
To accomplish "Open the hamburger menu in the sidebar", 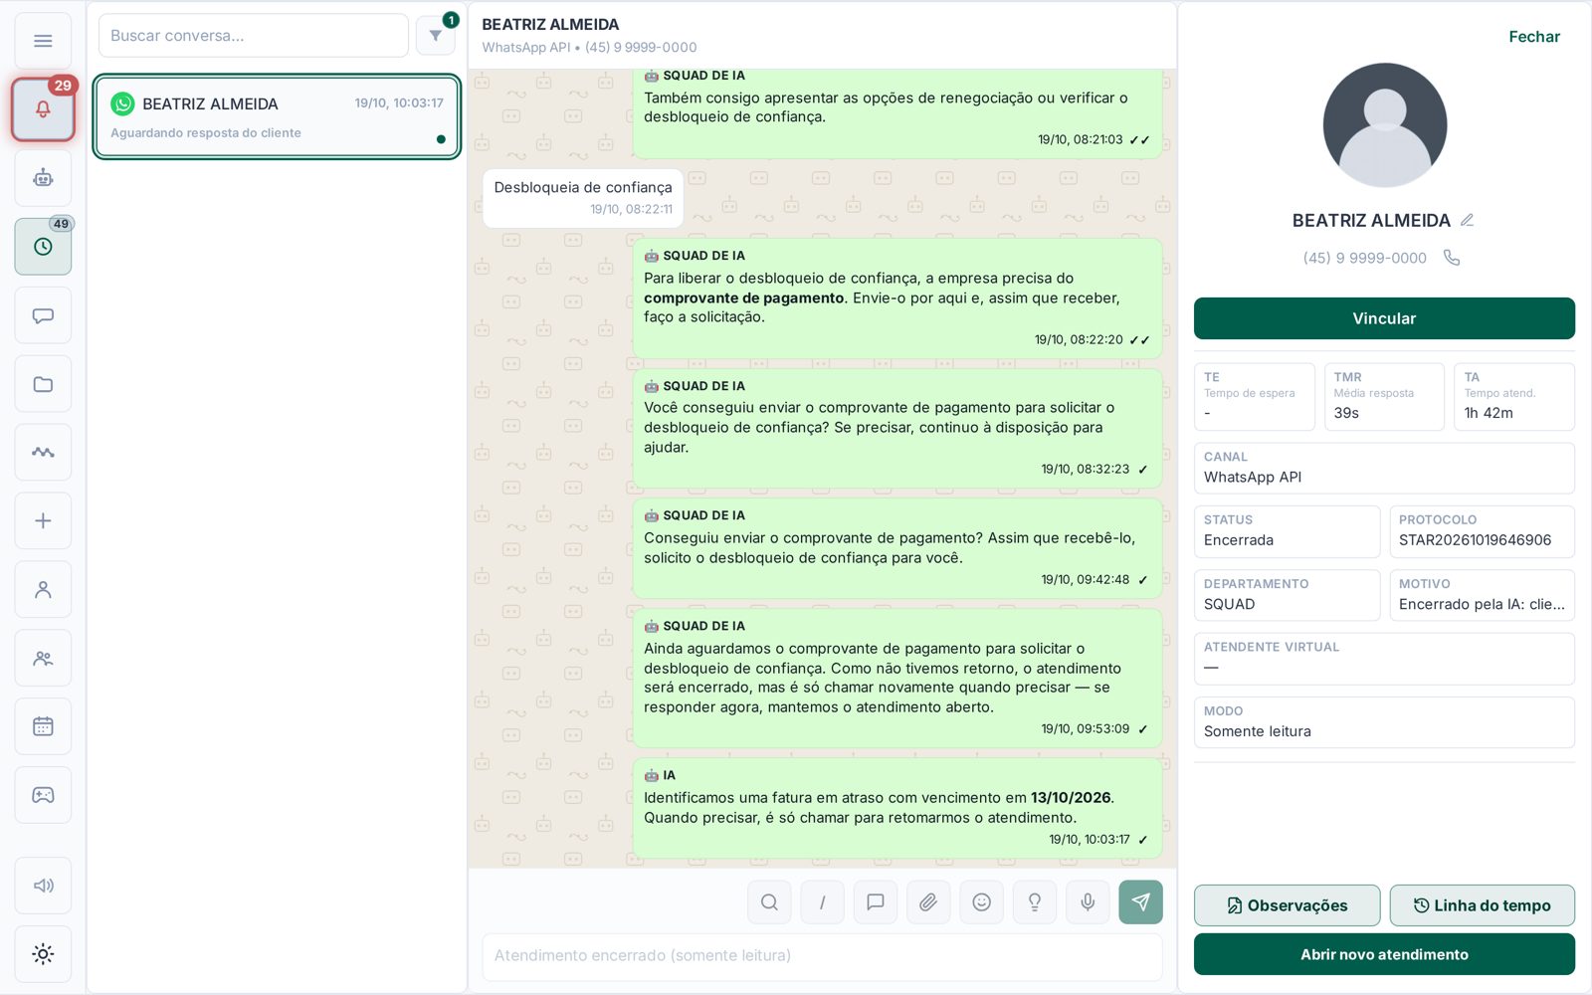I will tap(43, 41).
